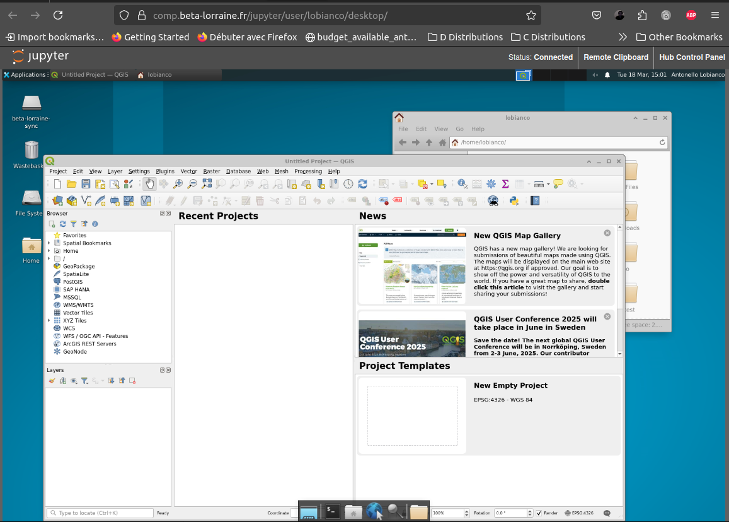Open the Hub Control Panel

tap(692, 57)
